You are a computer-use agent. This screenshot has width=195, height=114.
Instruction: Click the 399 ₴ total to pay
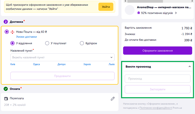188,40
